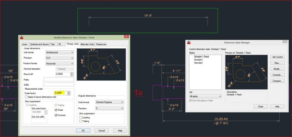Click the Set Current button
This screenshot has height=137, width=292.
tap(277, 57)
